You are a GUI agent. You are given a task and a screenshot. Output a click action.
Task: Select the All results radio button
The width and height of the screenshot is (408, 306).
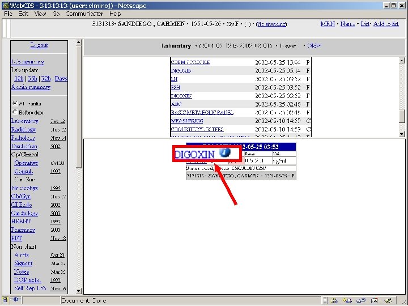click(15, 104)
